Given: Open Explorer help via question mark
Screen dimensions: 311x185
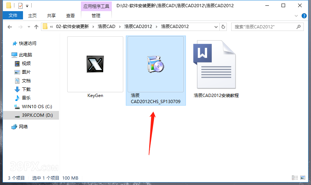Looking at the screenshot, I should click(304, 16).
